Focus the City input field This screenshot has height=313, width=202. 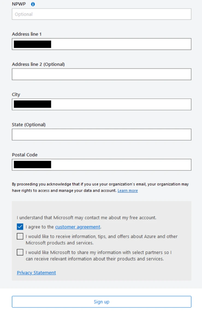pyautogui.click(x=101, y=104)
